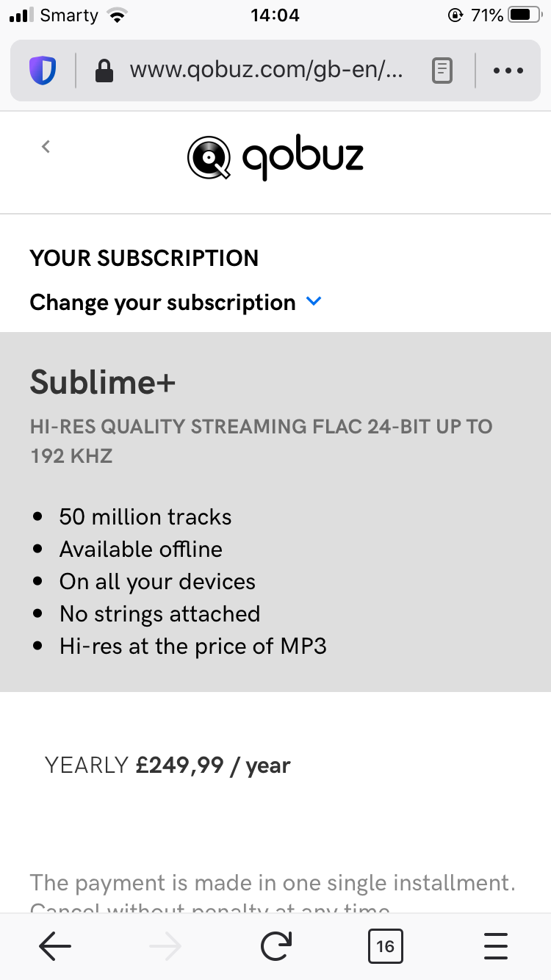Reload the page
The height and width of the screenshot is (980, 551).
275,947
